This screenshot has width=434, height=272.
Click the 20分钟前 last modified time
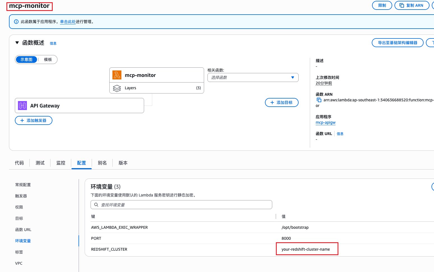[324, 83]
